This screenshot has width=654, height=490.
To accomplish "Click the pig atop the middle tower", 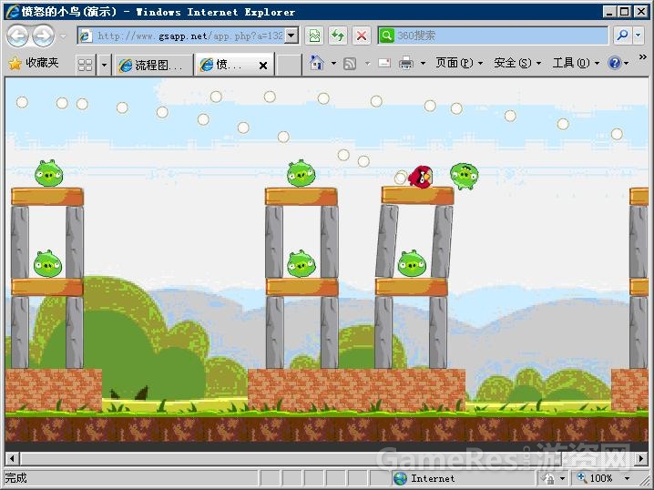I will click(x=301, y=173).
